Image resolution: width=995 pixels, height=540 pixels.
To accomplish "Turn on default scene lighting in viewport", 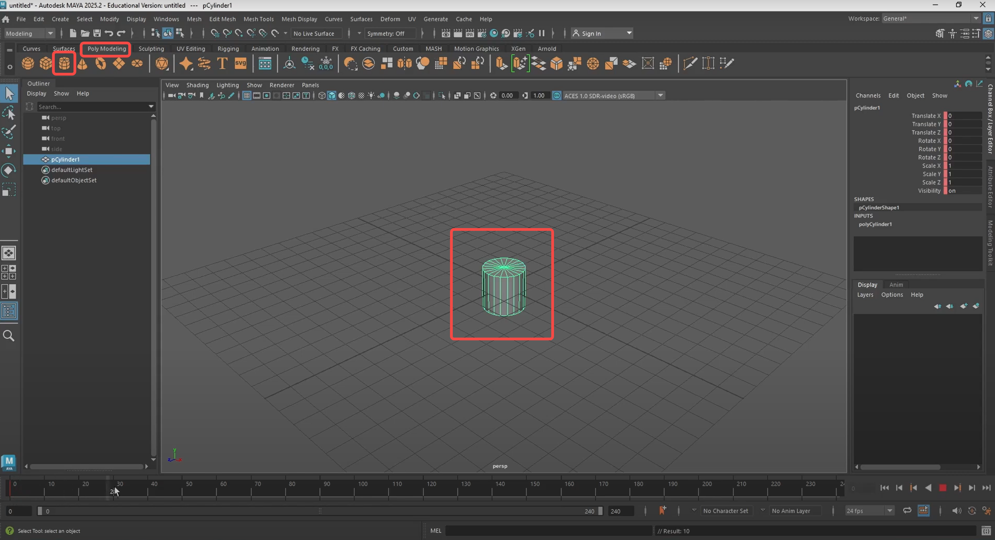I will click(x=371, y=95).
